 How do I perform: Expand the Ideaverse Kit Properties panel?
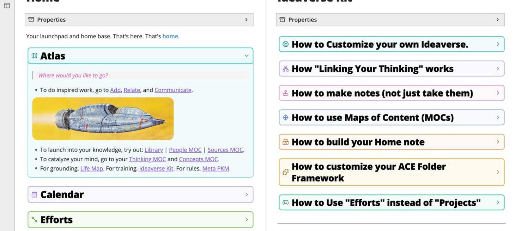(497, 20)
